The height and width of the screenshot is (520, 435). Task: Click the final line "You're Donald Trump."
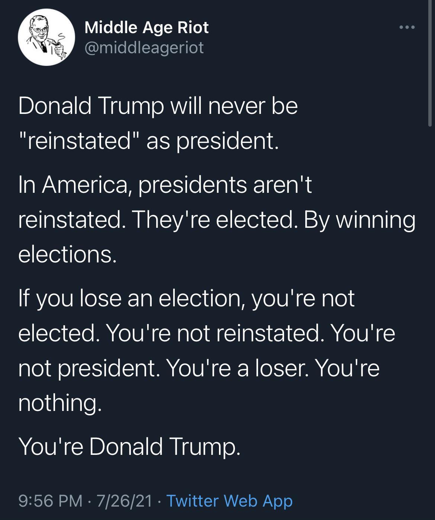pyautogui.click(x=130, y=446)
